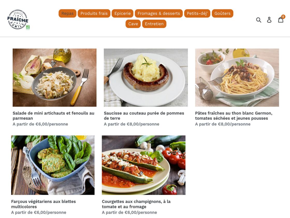Select the Repas menu item
This screenshot has height=218, width=290.
click(68, 13)
